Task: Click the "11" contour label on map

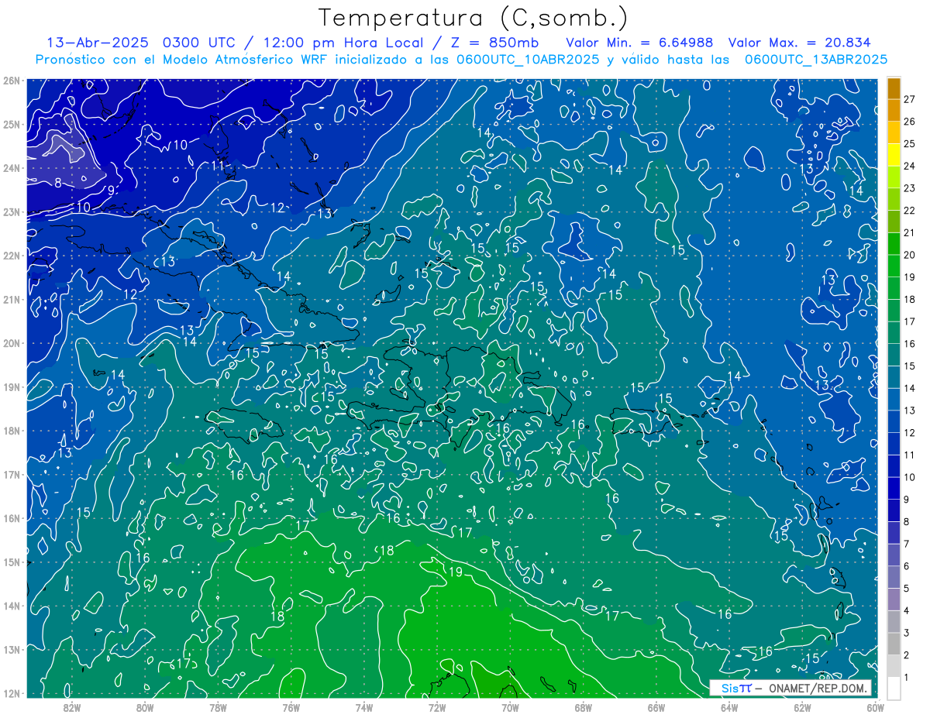Action: click(x=218, y=166)
